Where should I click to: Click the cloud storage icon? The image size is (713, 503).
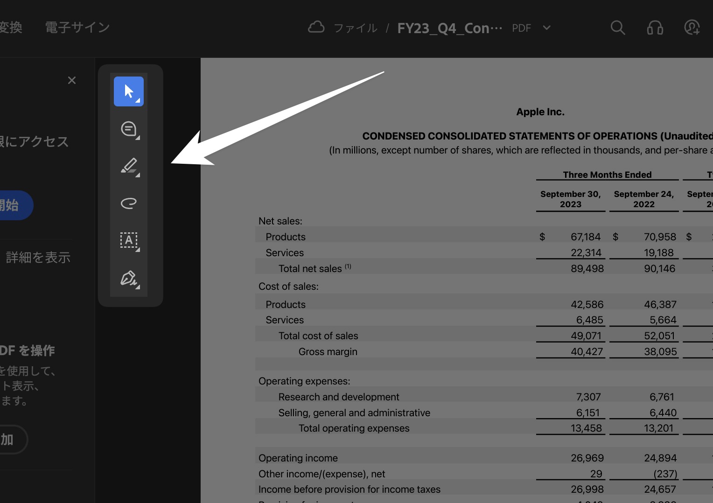click(x=316, y=27)
